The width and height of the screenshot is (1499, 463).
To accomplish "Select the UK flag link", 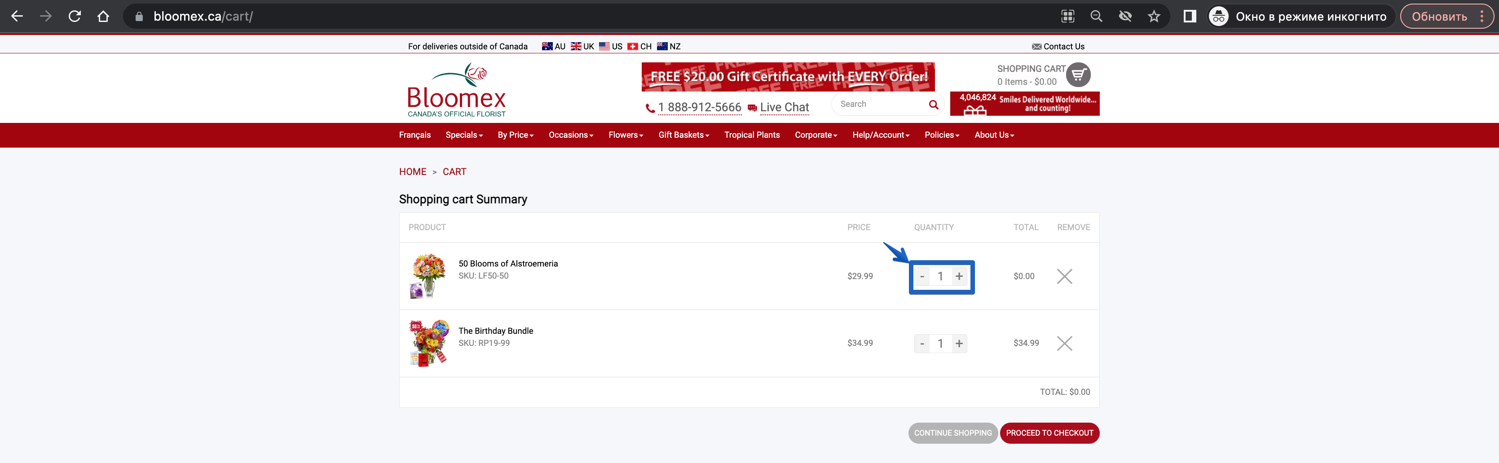I will click(x=582, y=47).
